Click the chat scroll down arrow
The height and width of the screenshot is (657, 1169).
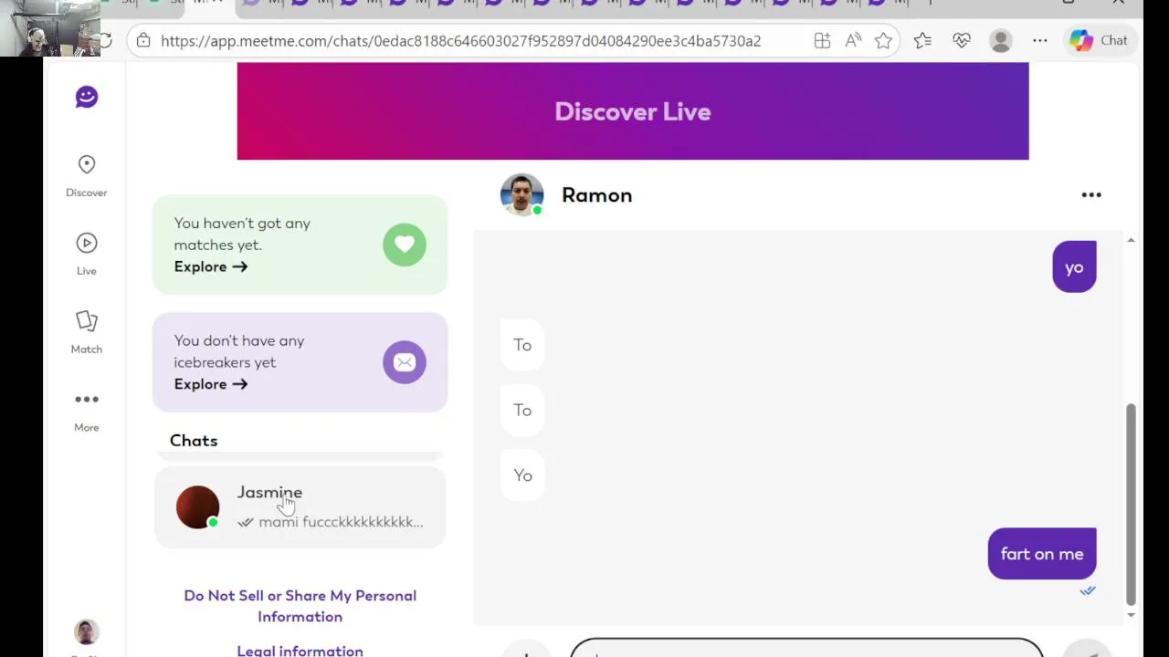pyautogui.click(x=1131, y=615)
